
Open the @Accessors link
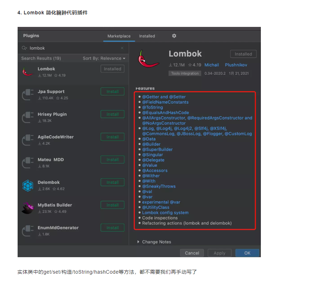tap(155, 171)
